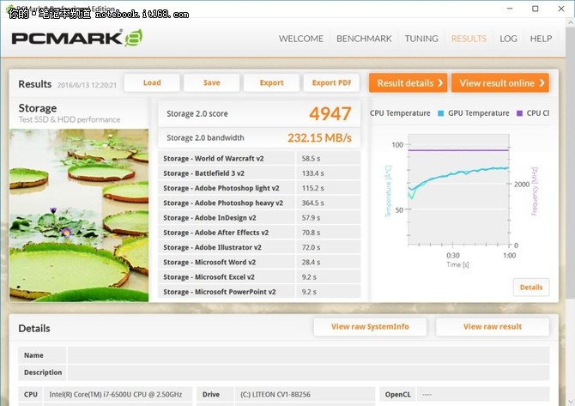Select Storage 2.0 score value 4947
This screenshot has width=575, height=406.
click(330, 113)
